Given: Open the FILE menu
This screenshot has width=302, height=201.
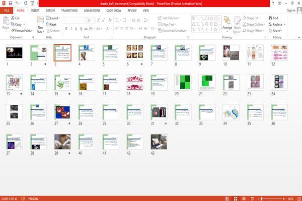Looking at the screenshot, I should pos(7,11).
